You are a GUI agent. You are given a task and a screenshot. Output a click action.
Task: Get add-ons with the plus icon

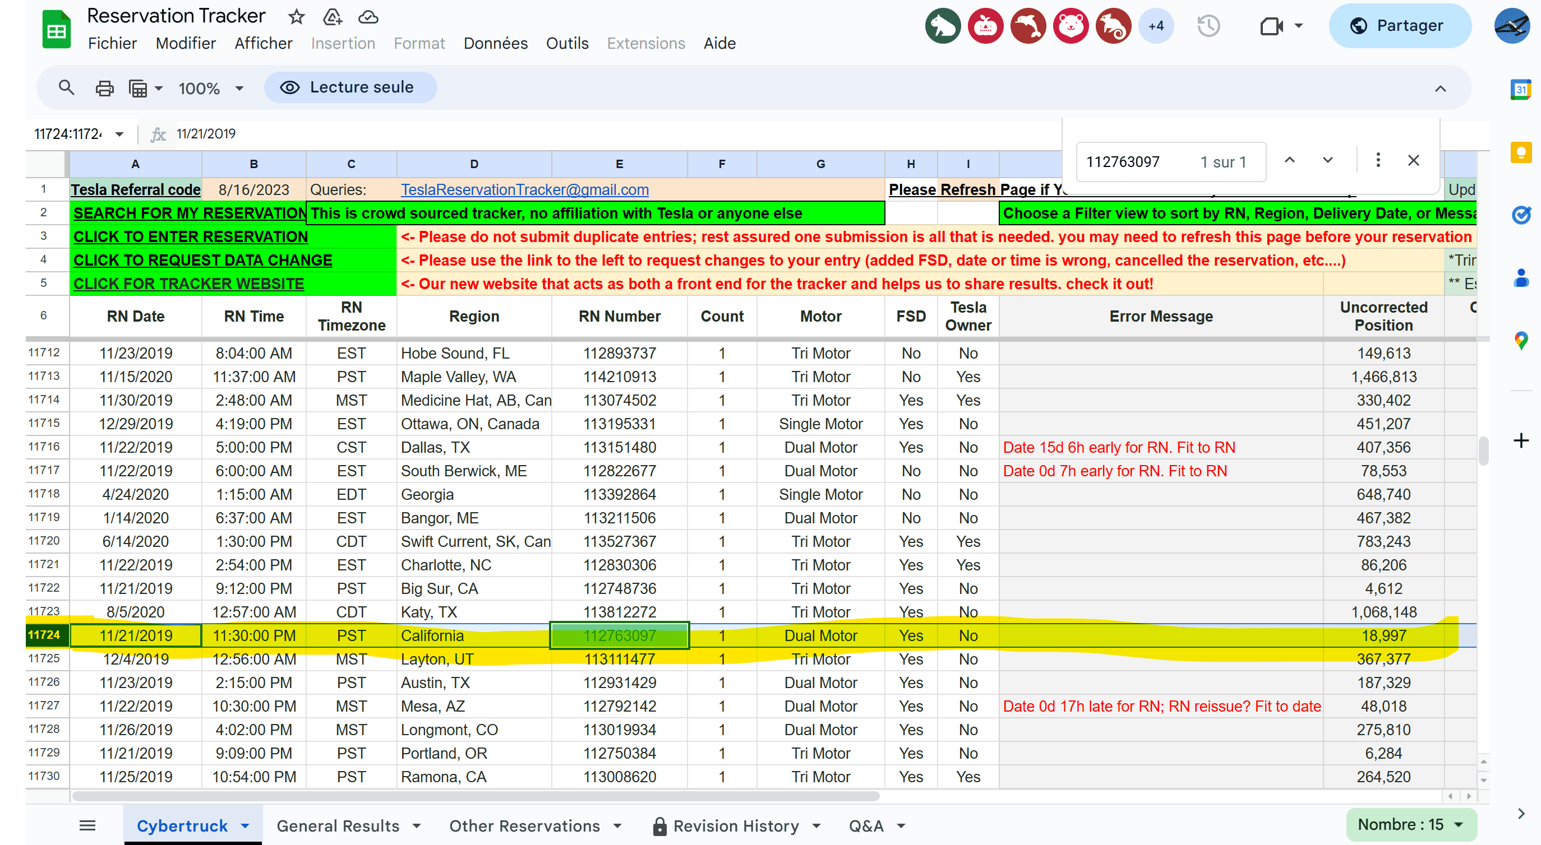(x=1521, y=440)
